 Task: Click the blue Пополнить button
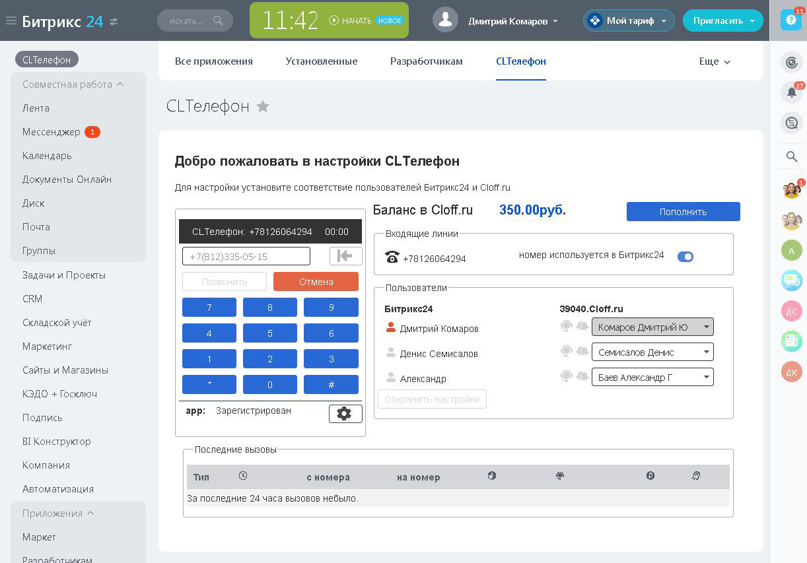pyautogui.click(x=683, y=212)
